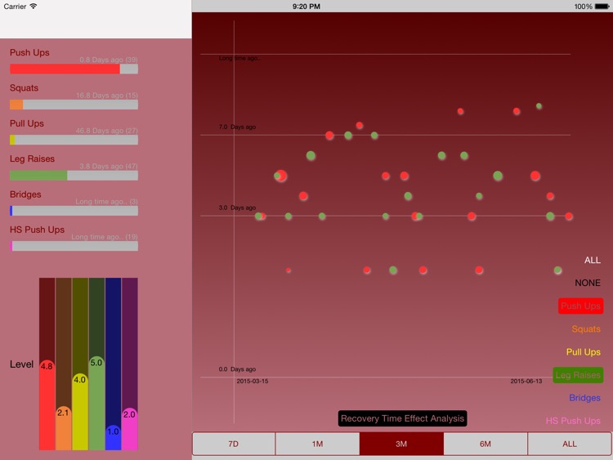The width and height of the screenshot is (613, 460).
Task: Select the 7D time range tab
Action: 234,444
